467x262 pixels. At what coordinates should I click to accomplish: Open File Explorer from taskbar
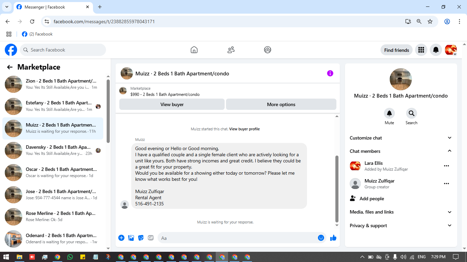[x=19, y=257]
